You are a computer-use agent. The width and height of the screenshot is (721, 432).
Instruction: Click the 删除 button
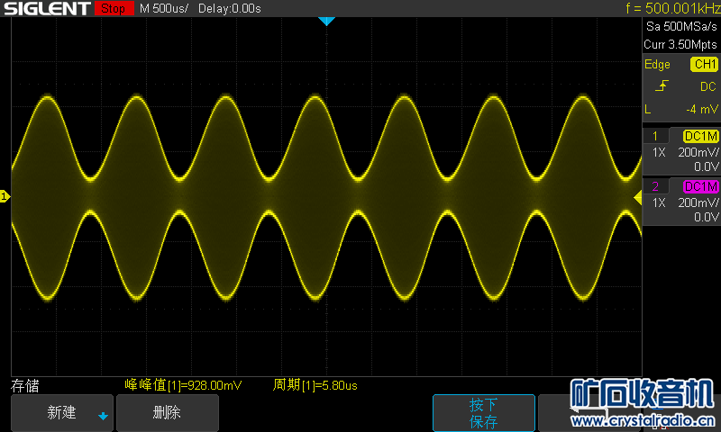(x=168, y=413)
